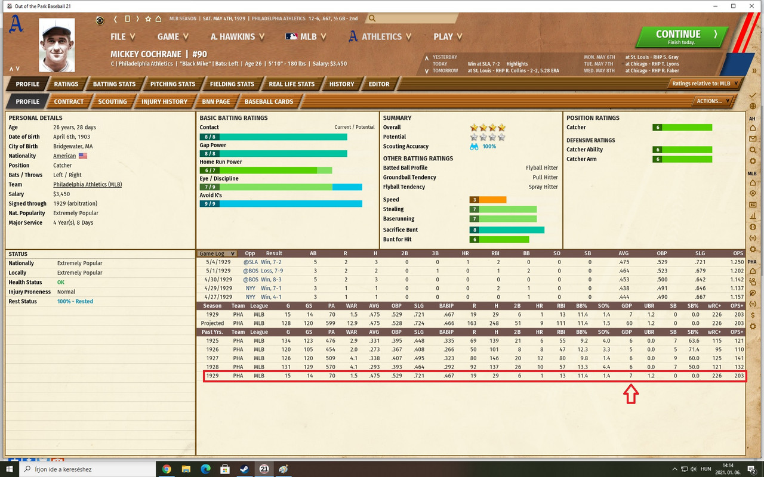Click the baseball emblem icon beside the back arrow
The height and width of the screenshot is (477, 764).
click(x=100, y=20)
